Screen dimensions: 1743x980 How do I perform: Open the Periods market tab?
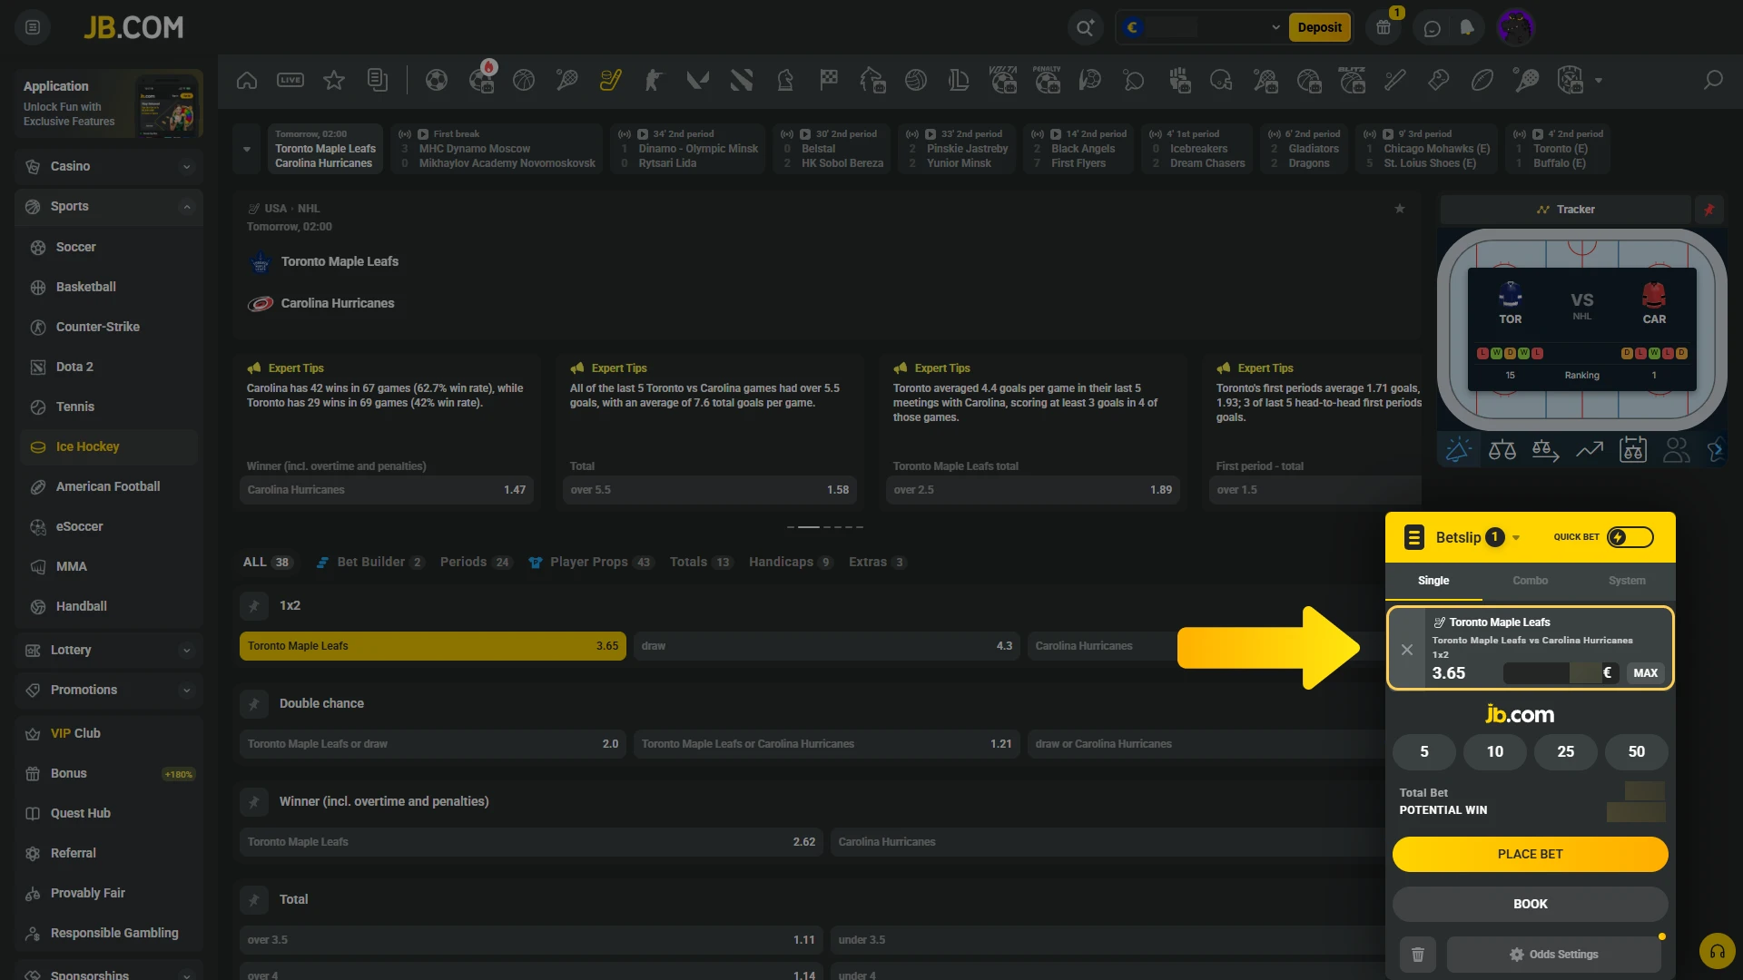pyautogui.click(x=476, y=562)
